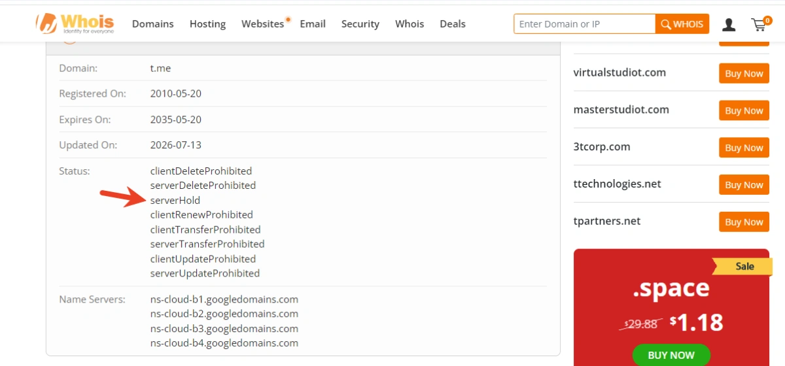The image size is (785, 366).
Task: Buy Now for 3tcorp.com
Action: click(x=744, y=148)
